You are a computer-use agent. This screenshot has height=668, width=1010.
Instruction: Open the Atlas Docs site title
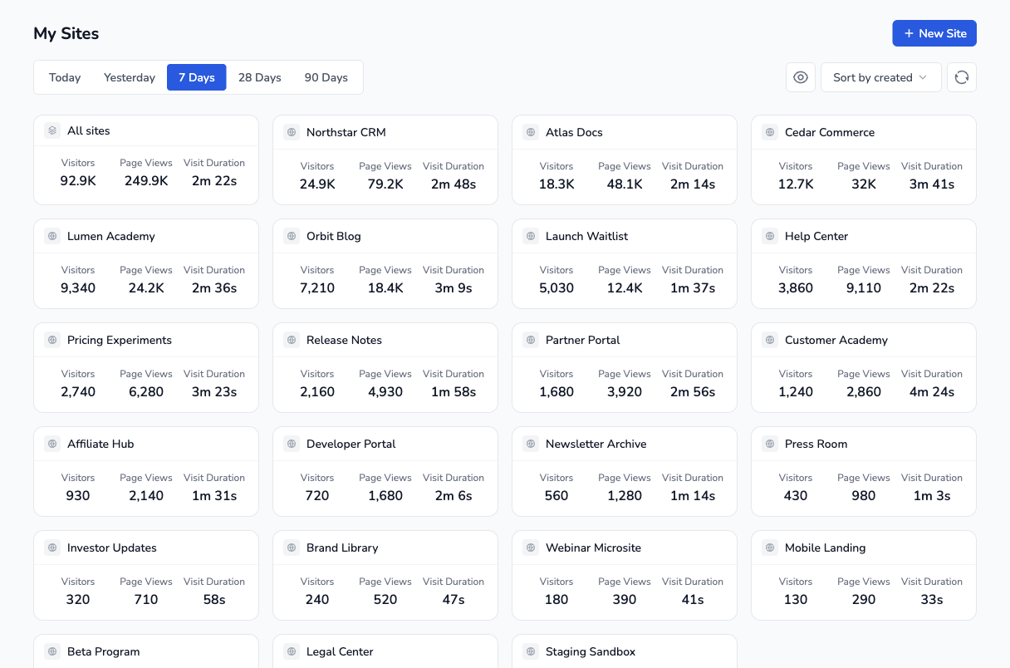[x=574, y=132]
